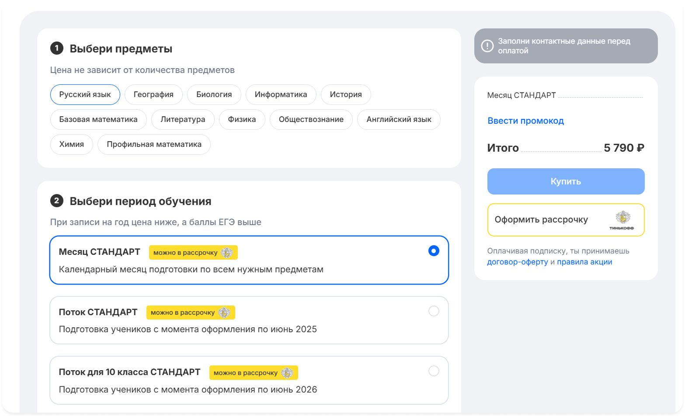Click the exclamation icon in contact notice
This screenshot has width=685, height=417.
(x=487, y=46)
